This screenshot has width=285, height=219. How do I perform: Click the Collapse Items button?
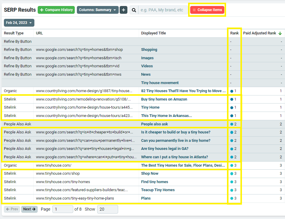(x=207, y=10)
